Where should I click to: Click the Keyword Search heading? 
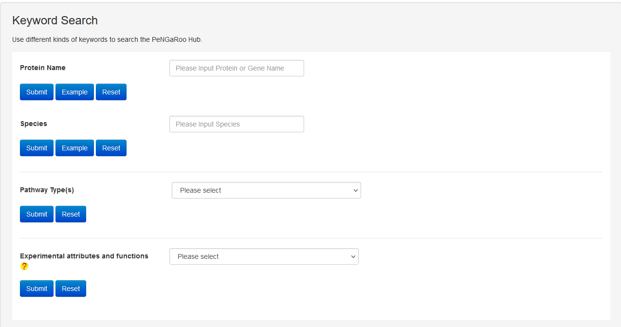click(55, 20)
